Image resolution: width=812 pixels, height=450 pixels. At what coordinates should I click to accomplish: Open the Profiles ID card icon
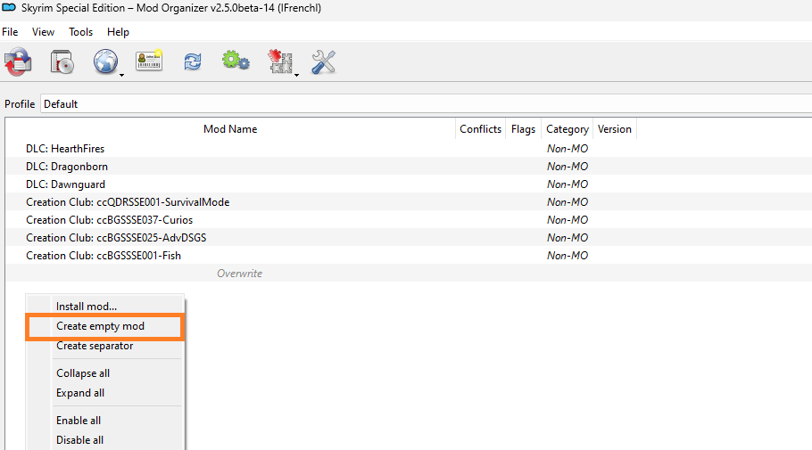149,61
